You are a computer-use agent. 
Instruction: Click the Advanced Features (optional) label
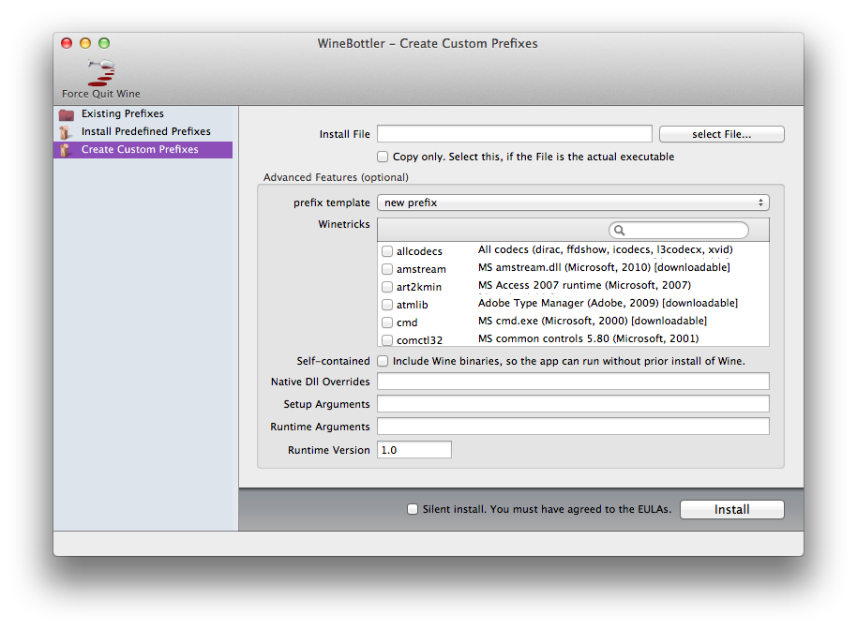point(336,177)
